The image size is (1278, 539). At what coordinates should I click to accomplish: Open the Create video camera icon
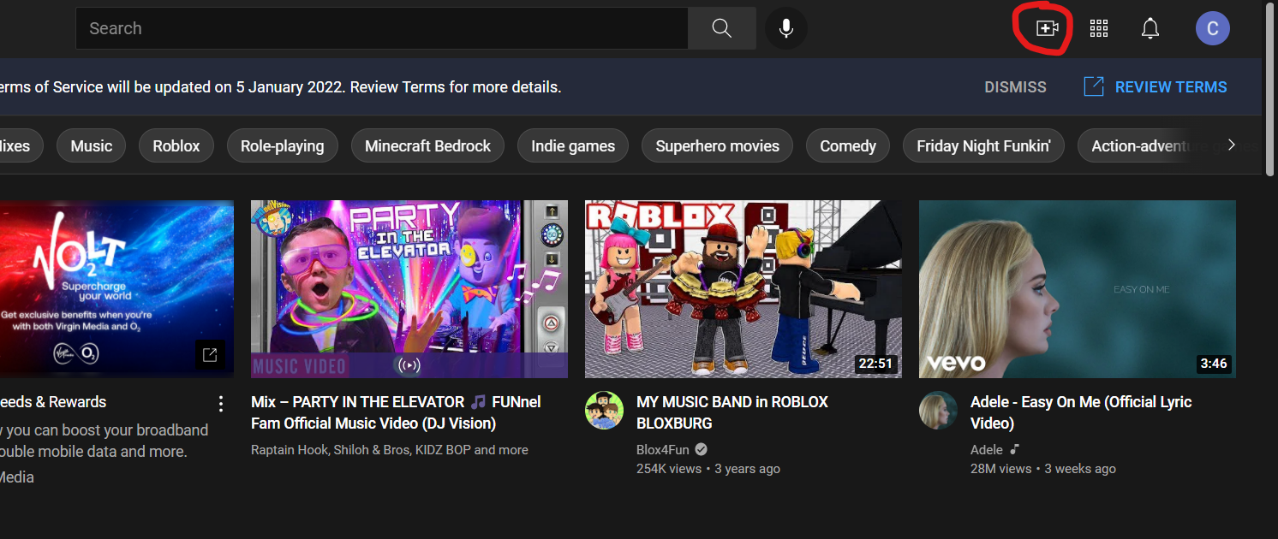click(x=1047, y=28)
